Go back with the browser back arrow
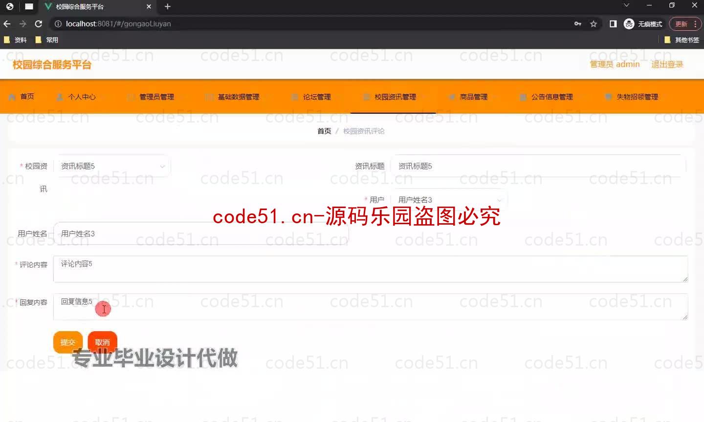 tap(7, 23)
